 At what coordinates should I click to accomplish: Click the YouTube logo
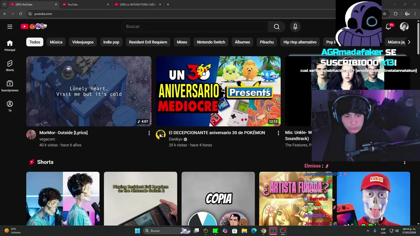pyautogui.click(x=34, y=26)
